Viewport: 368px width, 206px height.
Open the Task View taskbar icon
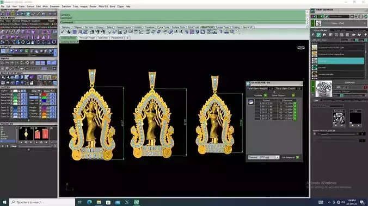[79, 202]
